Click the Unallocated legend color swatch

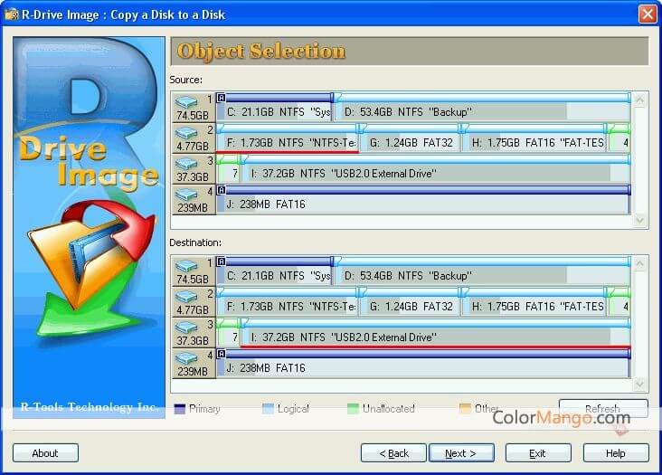click(x=353, y=409)
